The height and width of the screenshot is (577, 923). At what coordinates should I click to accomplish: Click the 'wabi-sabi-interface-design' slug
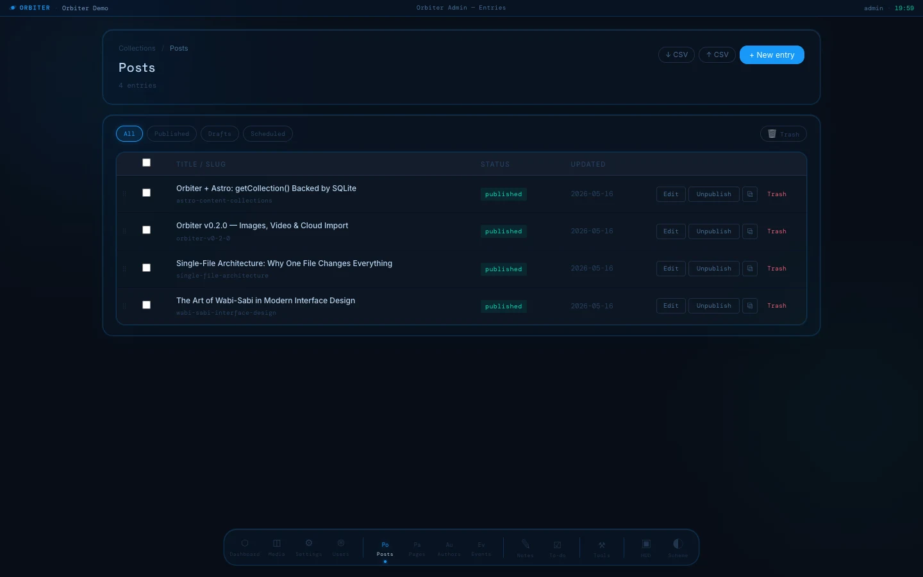coord(226,313)
